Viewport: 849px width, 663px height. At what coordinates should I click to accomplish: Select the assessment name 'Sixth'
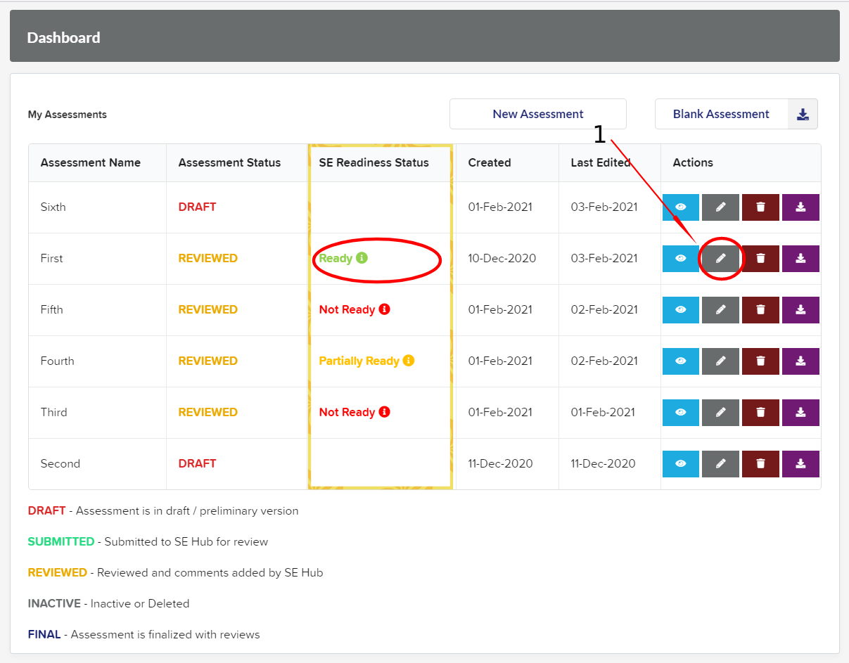(x=53, y=207)
